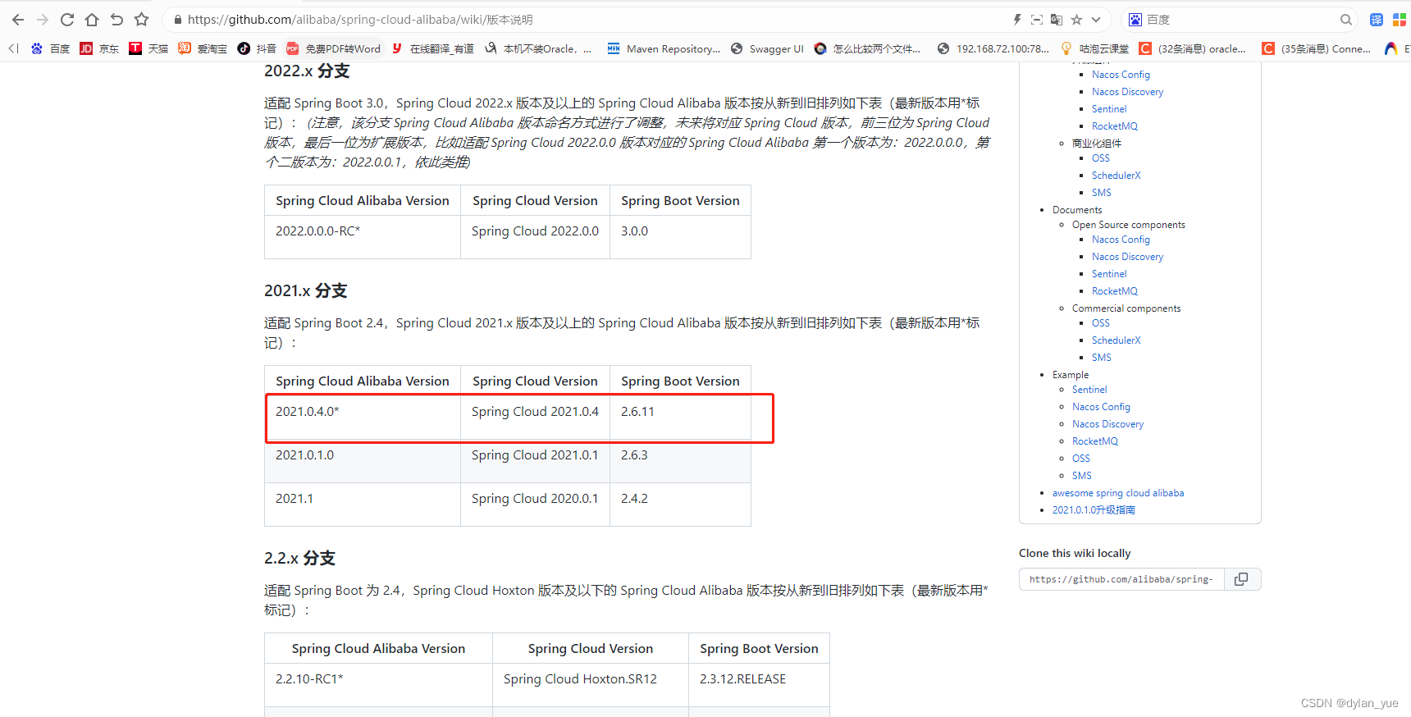Open the 在线翻译_有道 bookmark
The width and height of the screenshot is (1411, 717).
[432, 48]
